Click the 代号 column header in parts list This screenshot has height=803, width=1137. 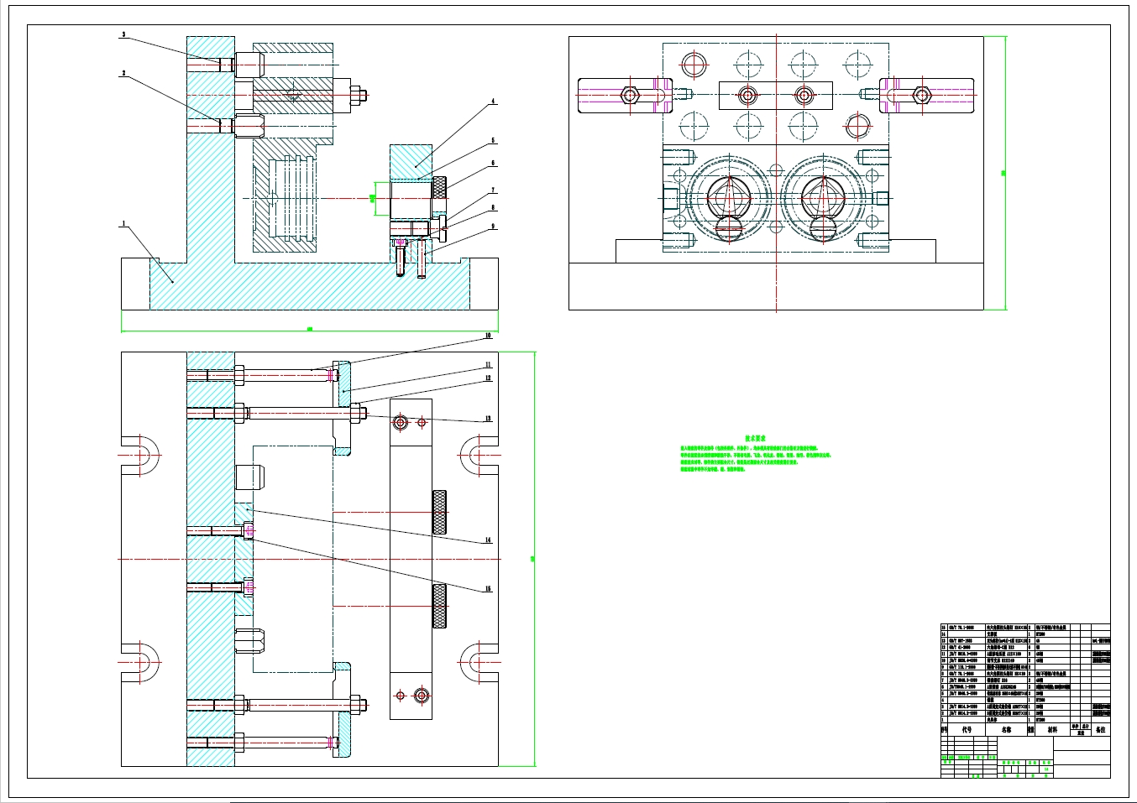[967, 730]
